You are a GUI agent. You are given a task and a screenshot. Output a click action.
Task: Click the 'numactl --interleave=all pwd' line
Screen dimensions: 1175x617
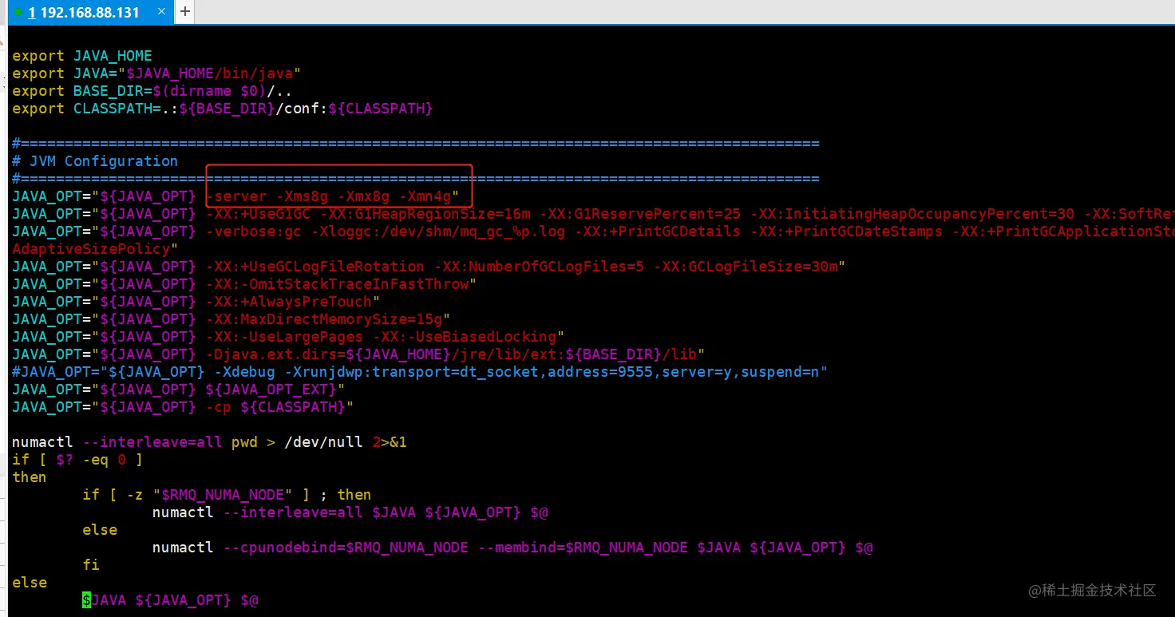click(210, 442)
